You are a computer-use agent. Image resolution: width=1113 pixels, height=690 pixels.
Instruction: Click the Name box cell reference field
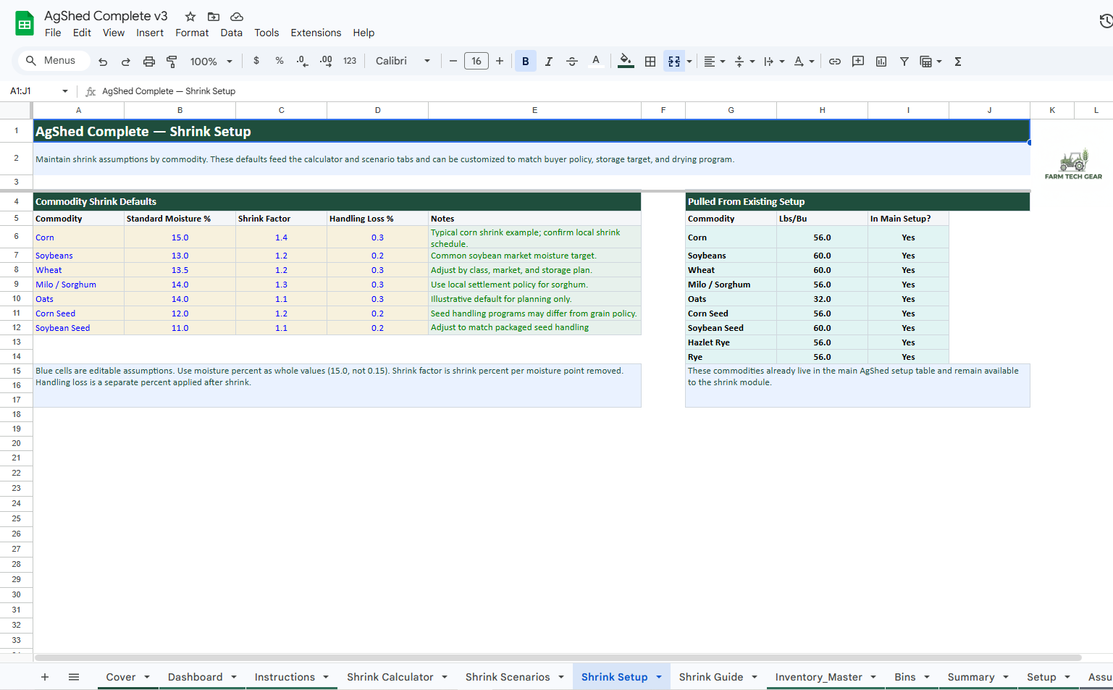click(x=33, y=91)
